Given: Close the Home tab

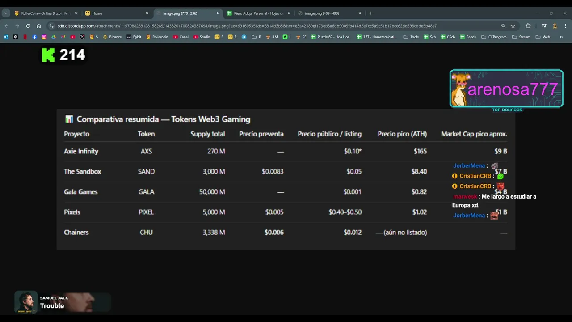Looking at the screenshot, I should (147, 13).
